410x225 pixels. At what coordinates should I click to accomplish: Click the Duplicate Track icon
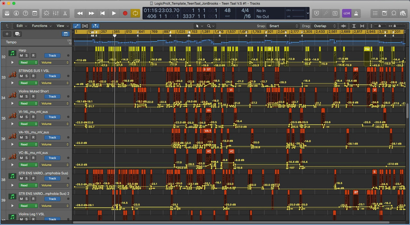17,34
